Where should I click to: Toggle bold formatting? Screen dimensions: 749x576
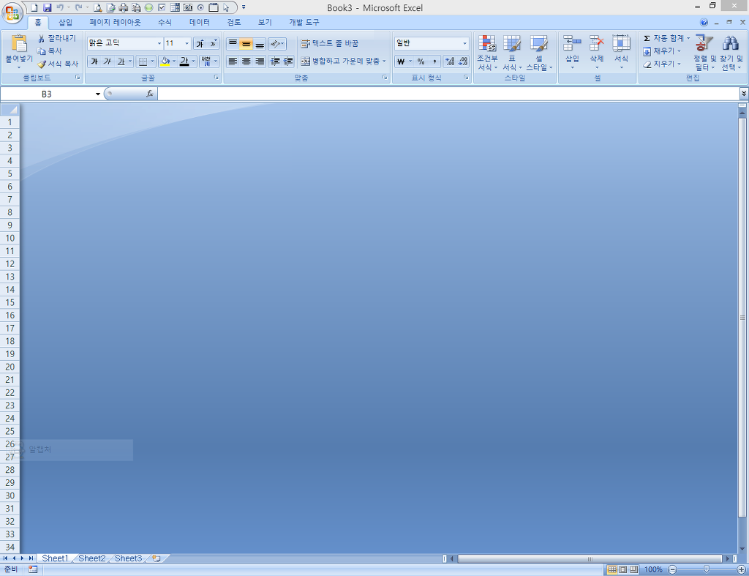(x=94, y=61)
